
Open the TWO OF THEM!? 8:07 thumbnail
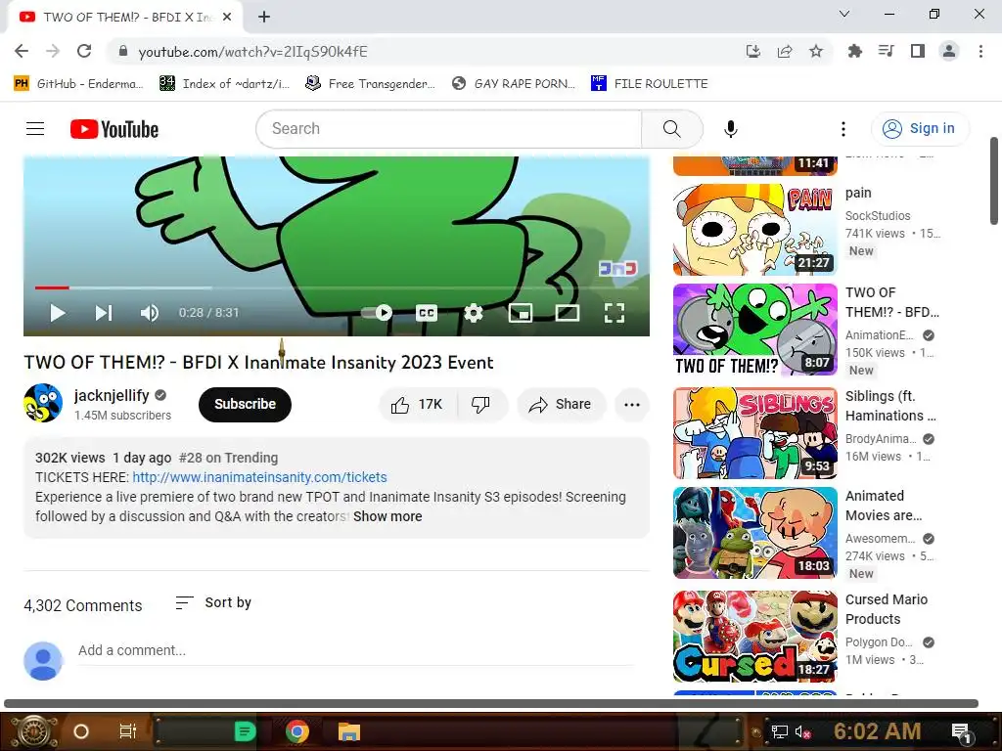(754, 330)
